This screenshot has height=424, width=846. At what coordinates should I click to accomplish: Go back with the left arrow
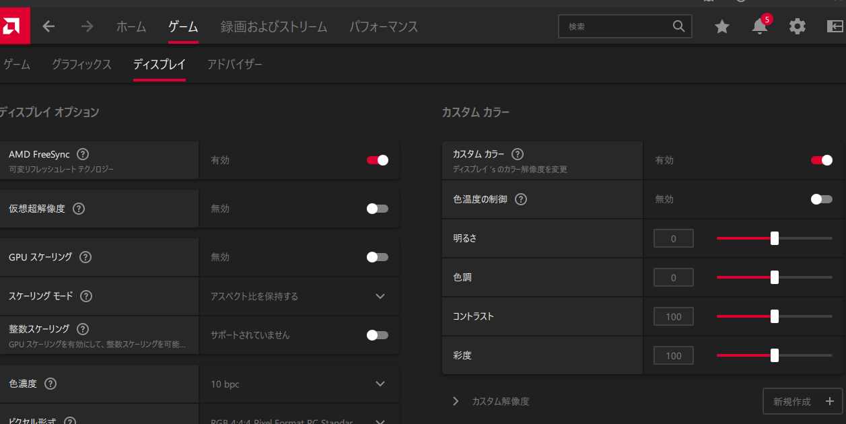tap(49, 26)
